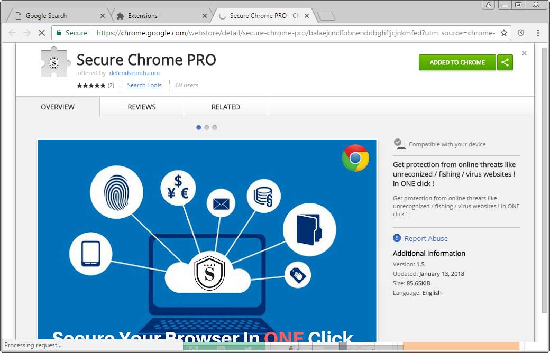The width and height of the screenshot is (550, 353).
Task: Click the fingerprint icon in the promo image
Action: tap(116, 192)
